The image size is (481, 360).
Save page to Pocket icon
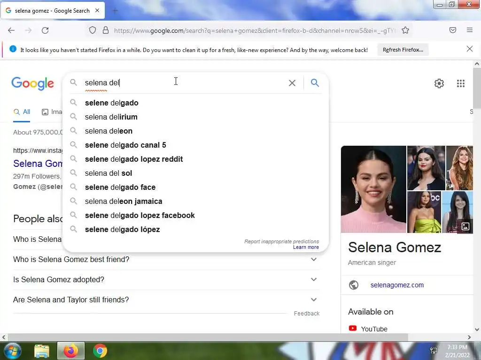[453, 30]
